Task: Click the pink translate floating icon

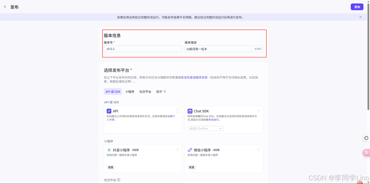Action: coord(366,153)
